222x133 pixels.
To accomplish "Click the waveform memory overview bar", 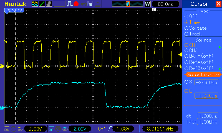I will point(128,4).
